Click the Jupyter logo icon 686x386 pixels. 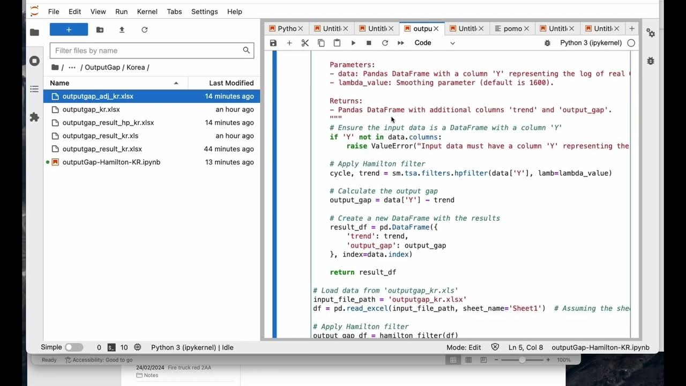(34, 11)
